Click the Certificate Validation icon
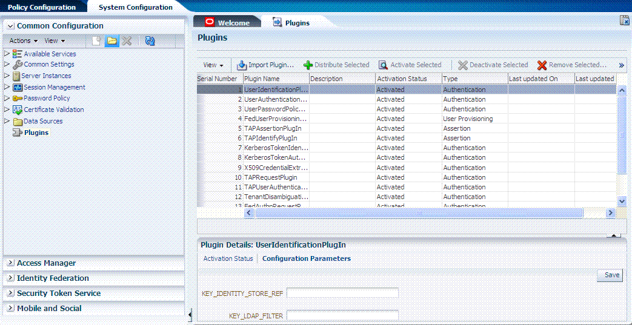Viewport: 632px width, 325px height. [x=18, y=110]
